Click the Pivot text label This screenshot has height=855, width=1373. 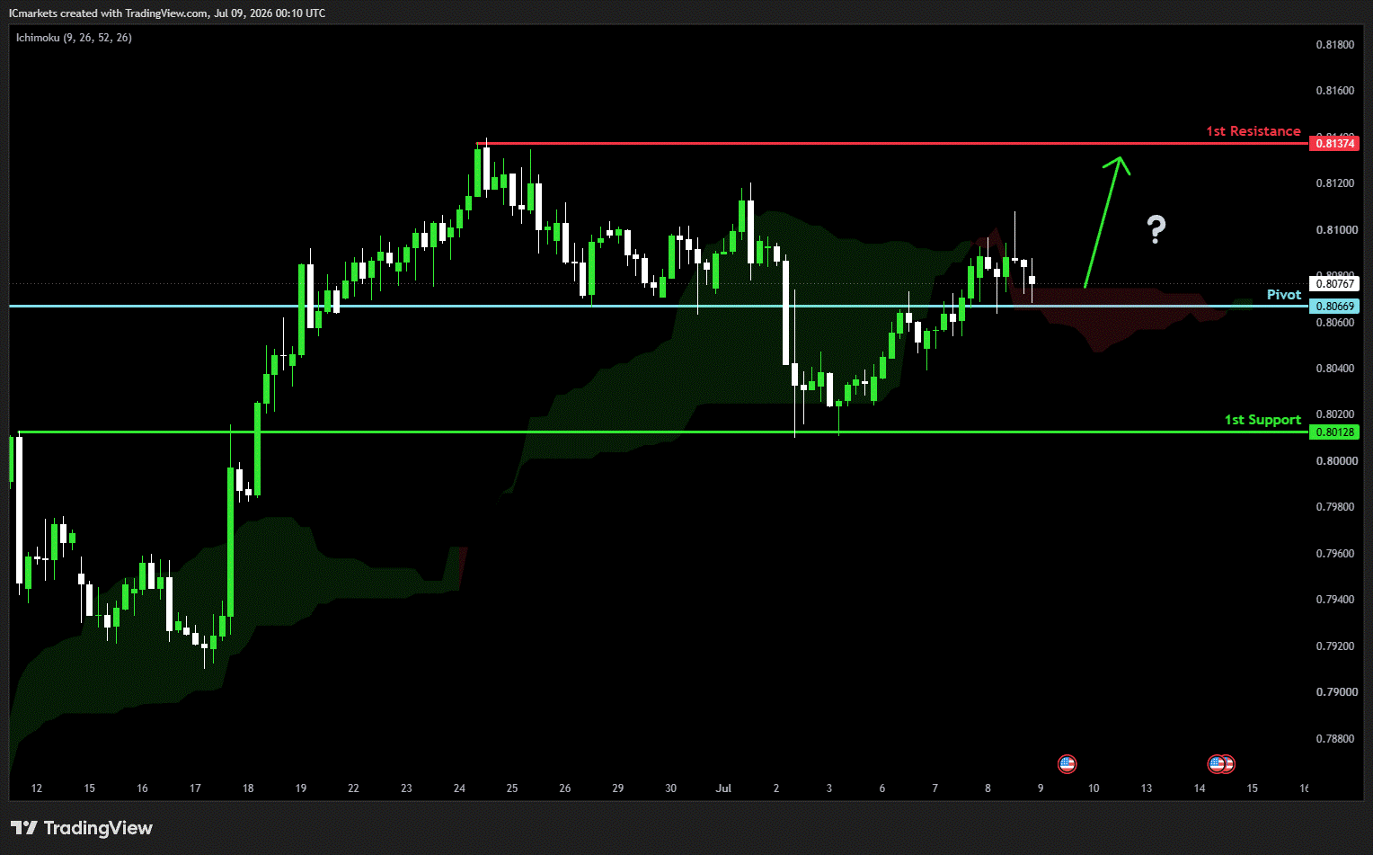tap(1284, 295)
